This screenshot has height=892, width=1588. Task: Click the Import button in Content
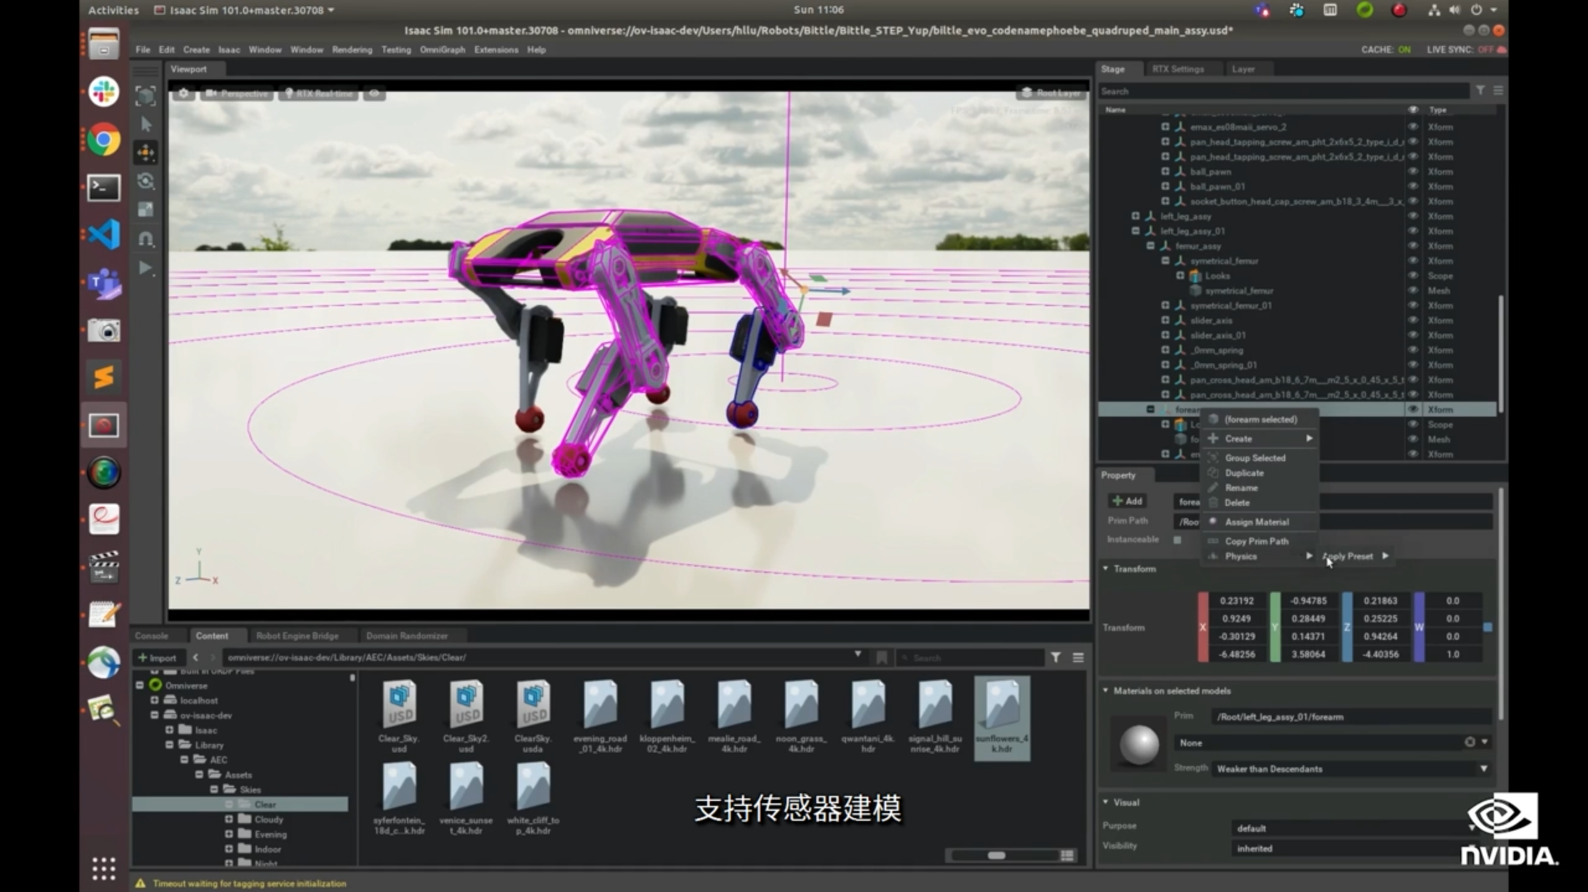[x=158, y=657]
